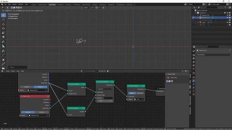Switch to the Geo Node workspace tab

[x=52, y=5]
